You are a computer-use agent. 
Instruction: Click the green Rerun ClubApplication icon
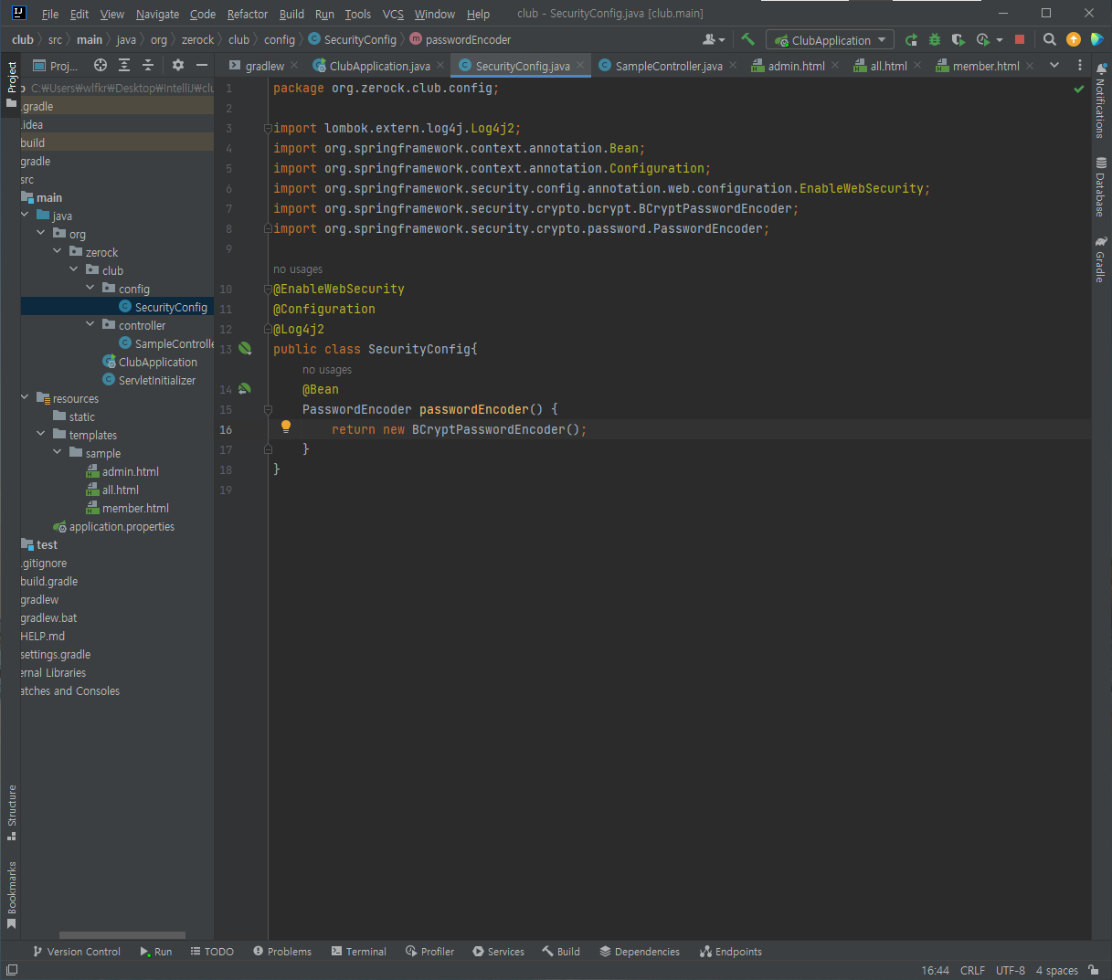coord(911,39)
